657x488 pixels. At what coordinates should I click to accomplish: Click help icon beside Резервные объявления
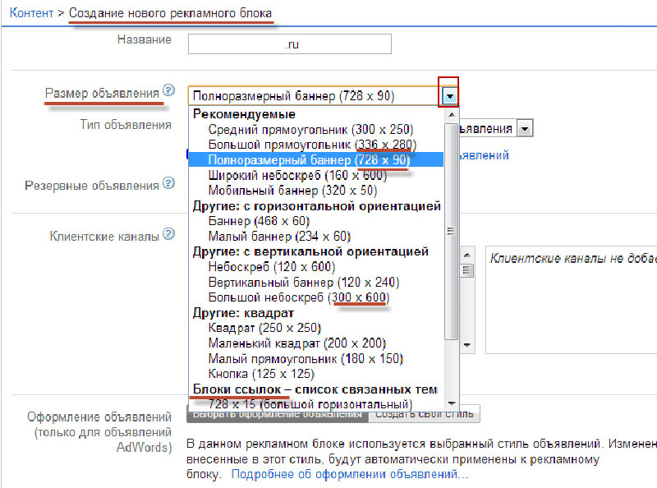169,185
